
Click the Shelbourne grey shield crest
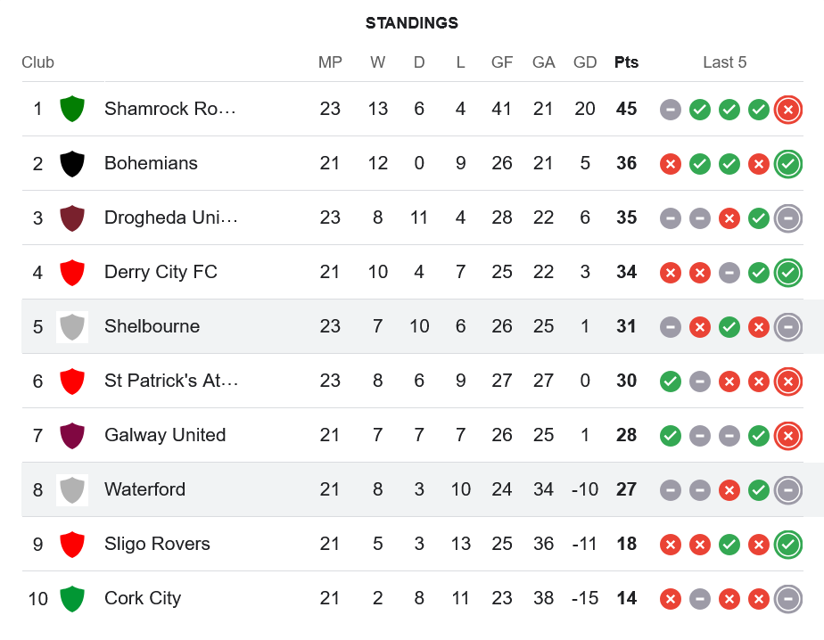pyautogui.click(x=71, y=326)
